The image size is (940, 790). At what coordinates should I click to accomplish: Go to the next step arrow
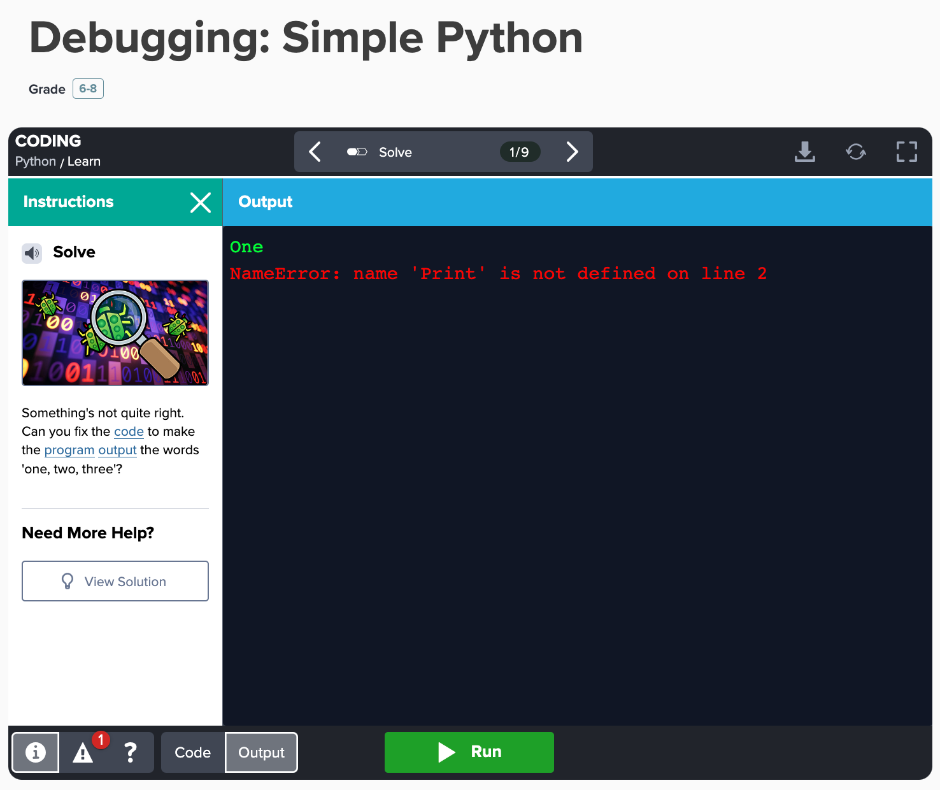tap(572, 152)
